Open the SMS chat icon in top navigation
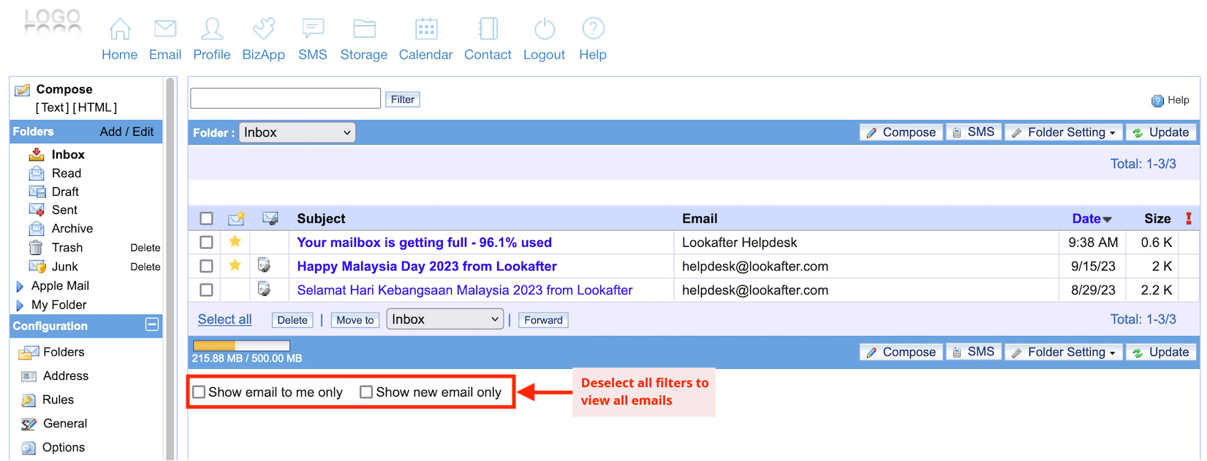1207x461 pixels. click(x=312, y=29)
